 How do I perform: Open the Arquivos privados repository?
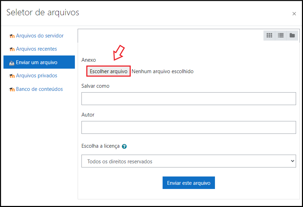[x=36, y=76]
